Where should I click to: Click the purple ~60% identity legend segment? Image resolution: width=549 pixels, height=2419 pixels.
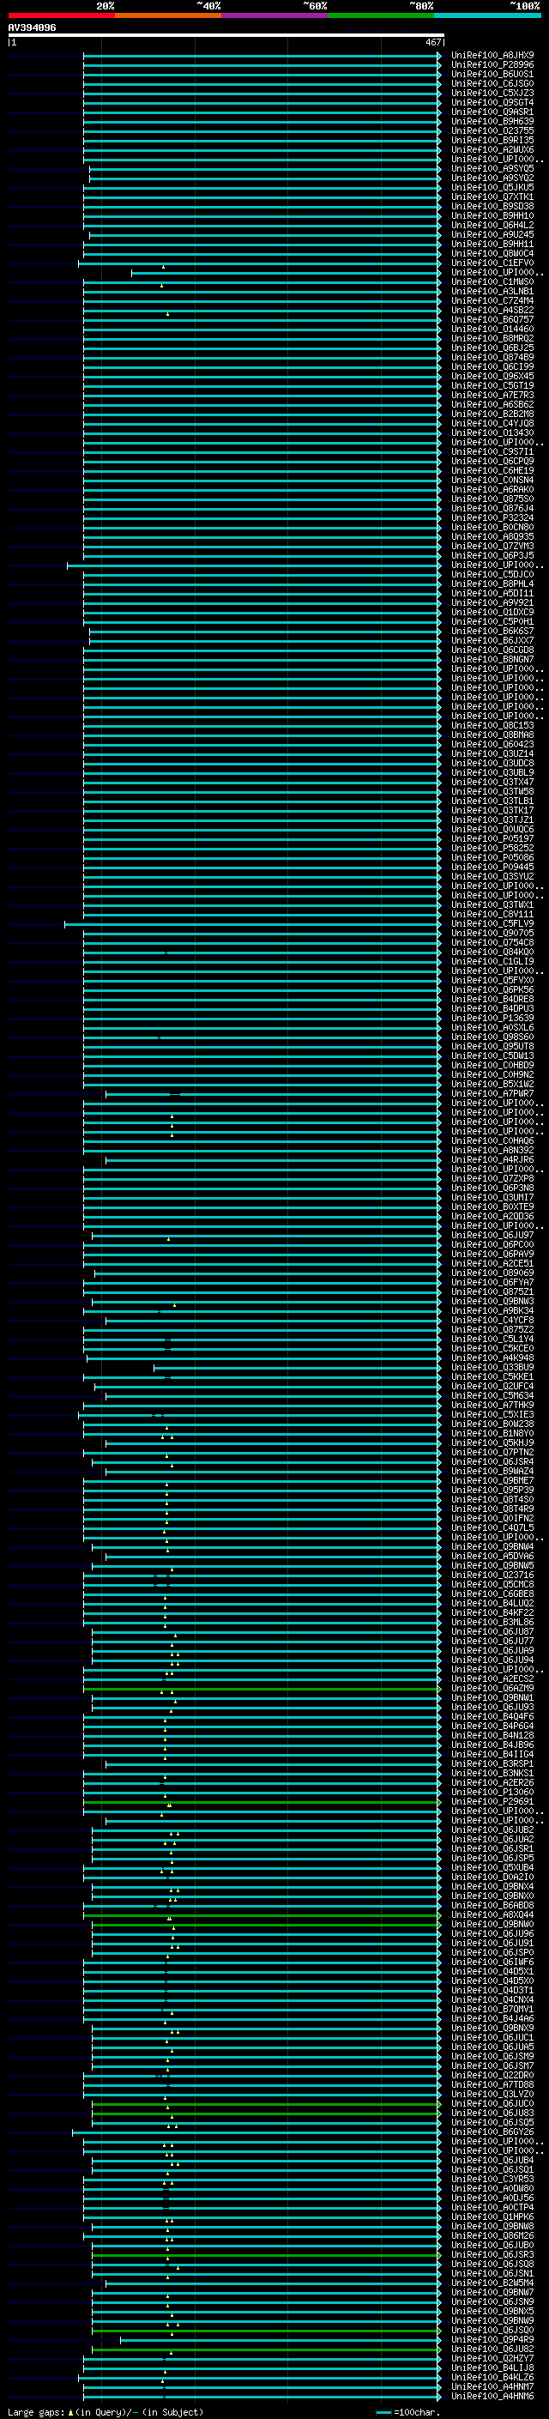click(x=275, y=15)
